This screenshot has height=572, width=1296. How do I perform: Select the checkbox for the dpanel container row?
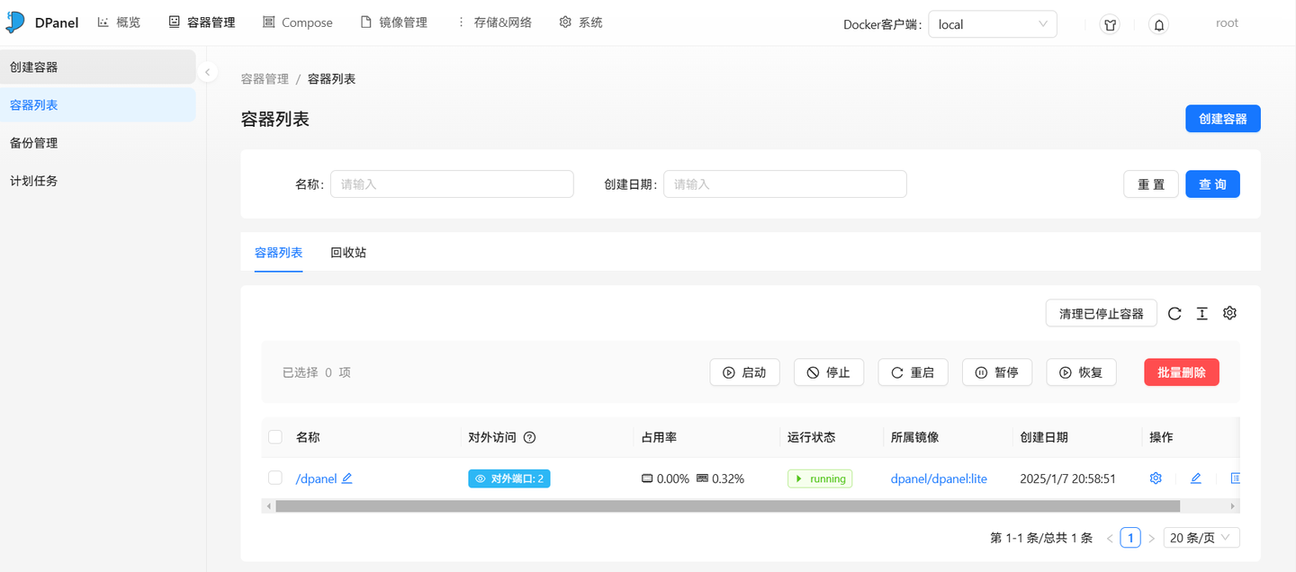(275, 478)
